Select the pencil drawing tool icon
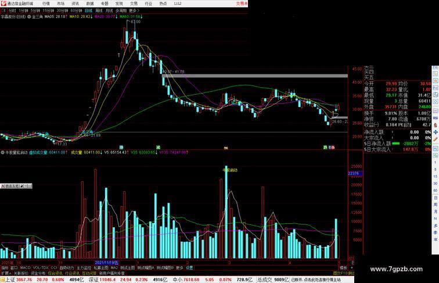Viewport: 439px width, 283px height. [436, 139]
